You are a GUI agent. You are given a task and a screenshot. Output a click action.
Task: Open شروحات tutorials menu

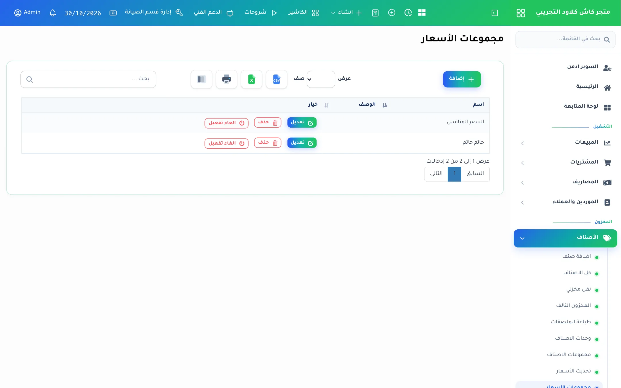261,13
